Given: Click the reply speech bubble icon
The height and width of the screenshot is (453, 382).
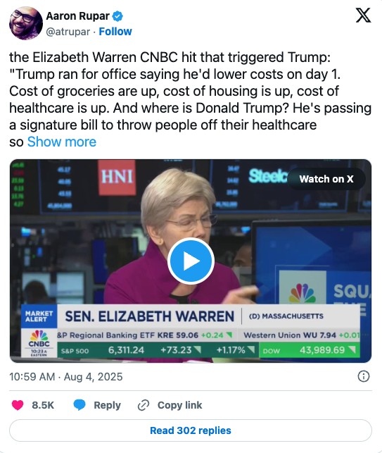Looking at the screenshot, I should coord(79,405).
